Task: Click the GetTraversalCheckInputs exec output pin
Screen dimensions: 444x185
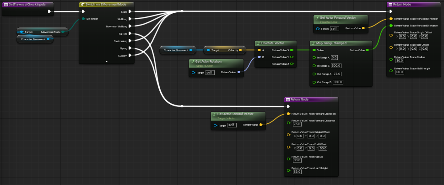Action: (x=49, y=11)
